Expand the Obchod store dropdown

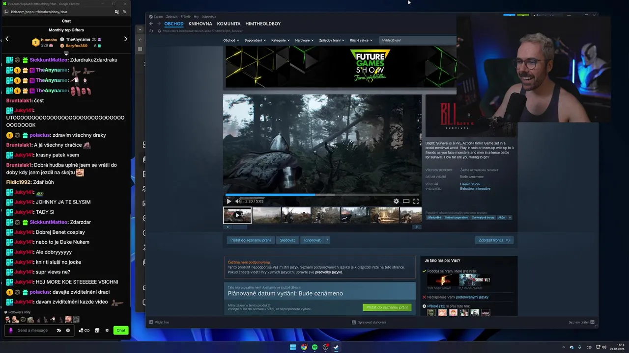[231, 40]
